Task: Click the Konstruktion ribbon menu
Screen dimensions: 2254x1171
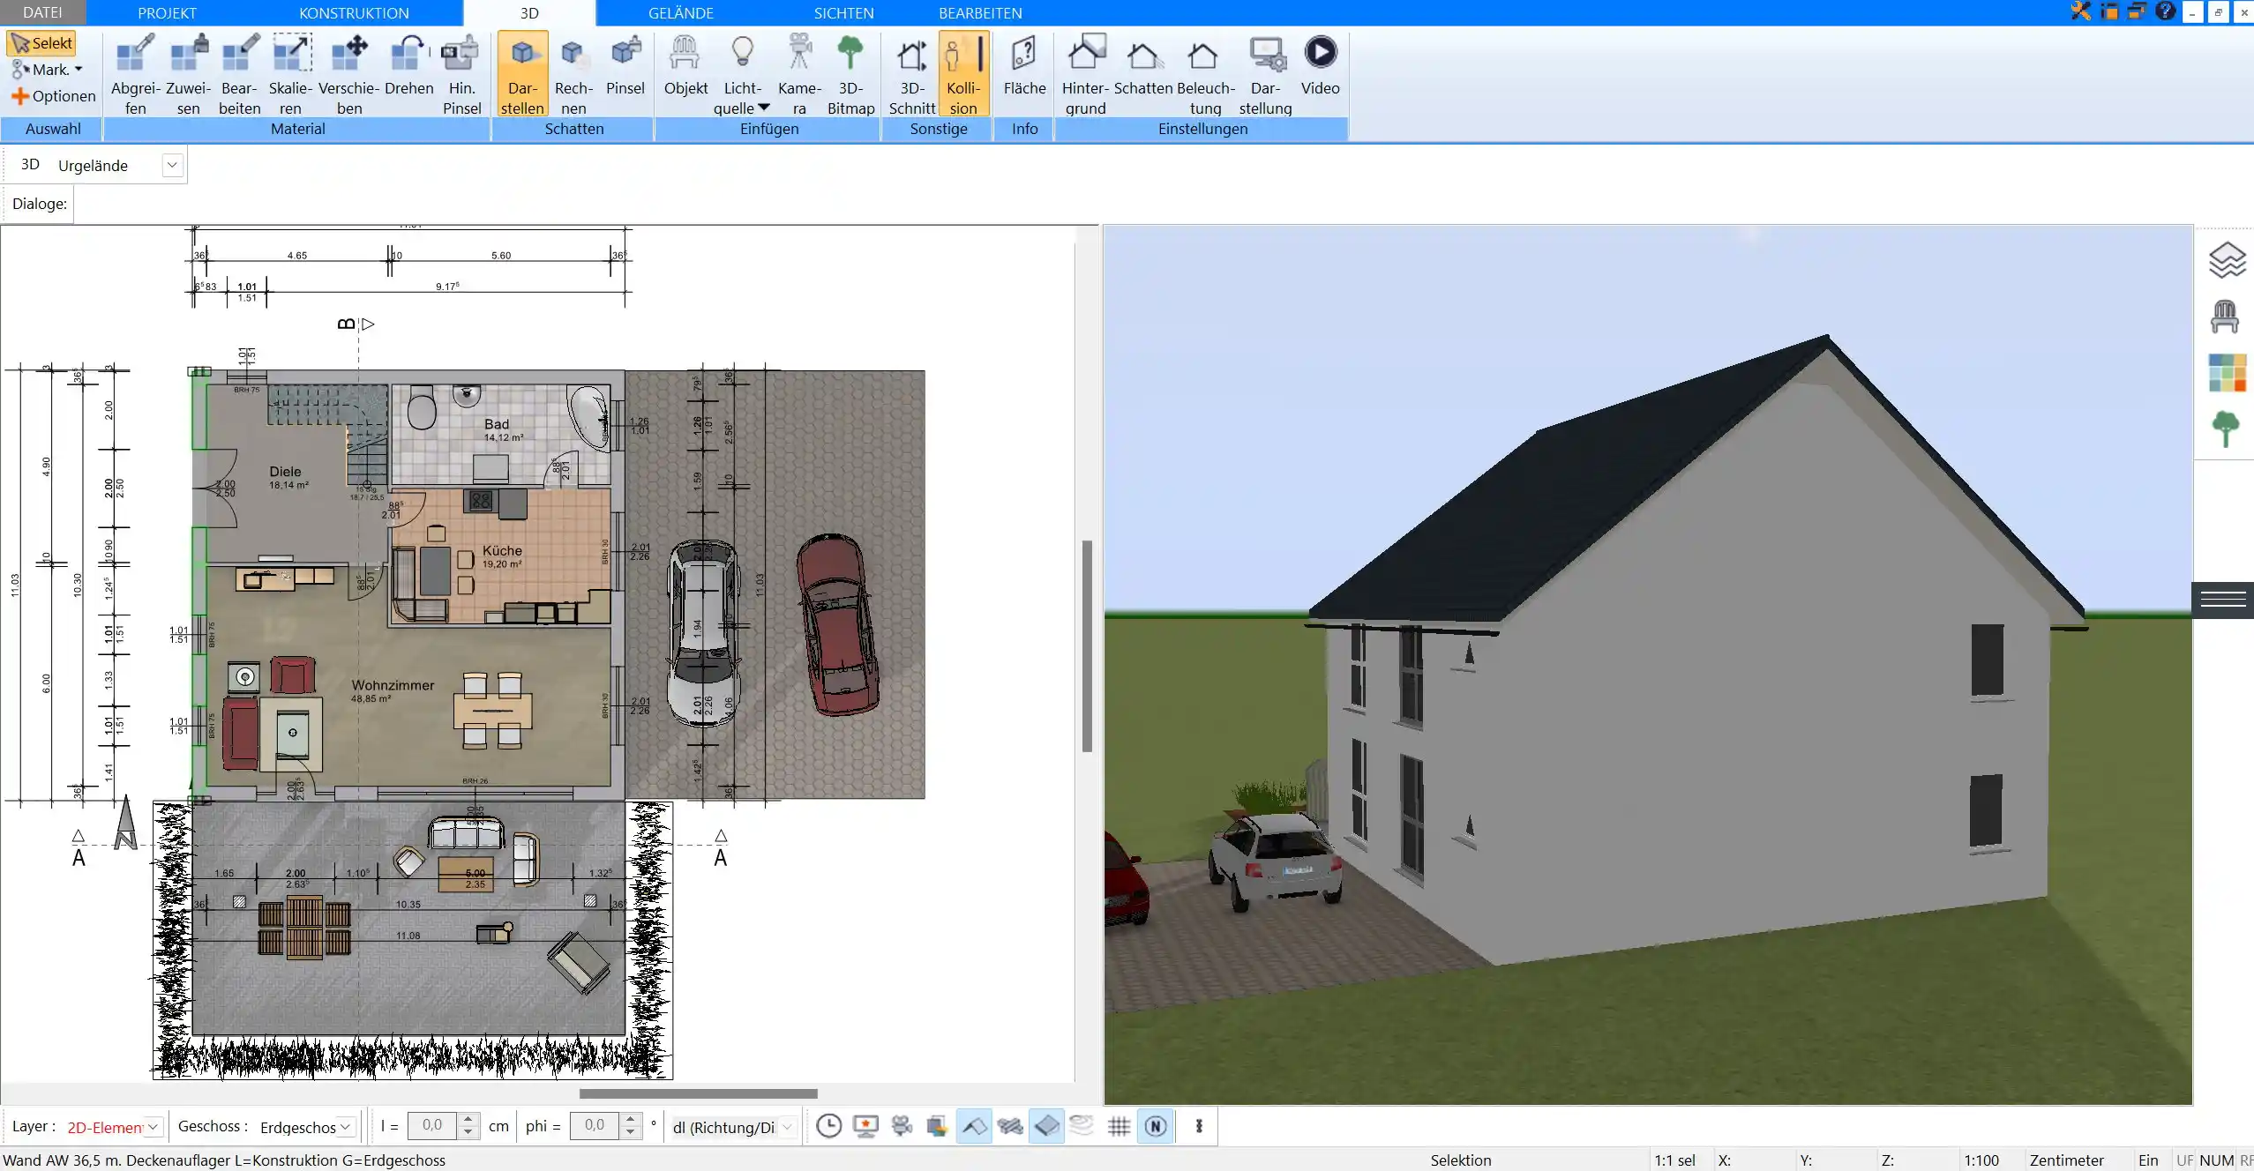Action: (x=353, y=12)
